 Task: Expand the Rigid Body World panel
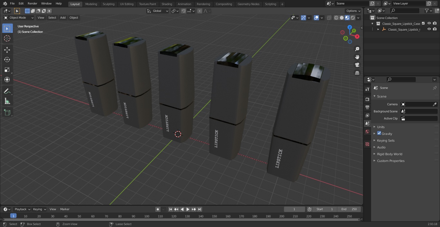point(389,154)
